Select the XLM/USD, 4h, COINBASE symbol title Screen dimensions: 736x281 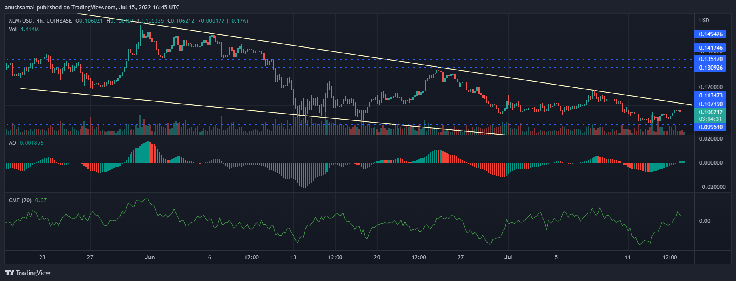pyautogui.click(x=40, y=21)
